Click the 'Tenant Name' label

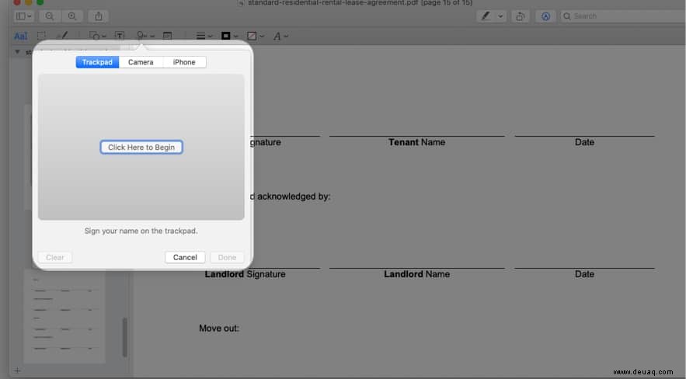[416, 142]
